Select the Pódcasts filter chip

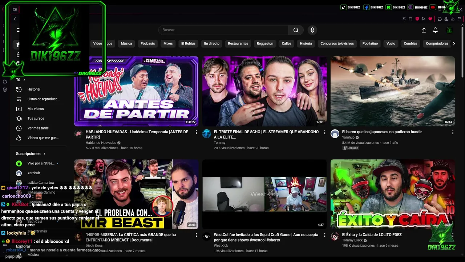click(147, 44)
